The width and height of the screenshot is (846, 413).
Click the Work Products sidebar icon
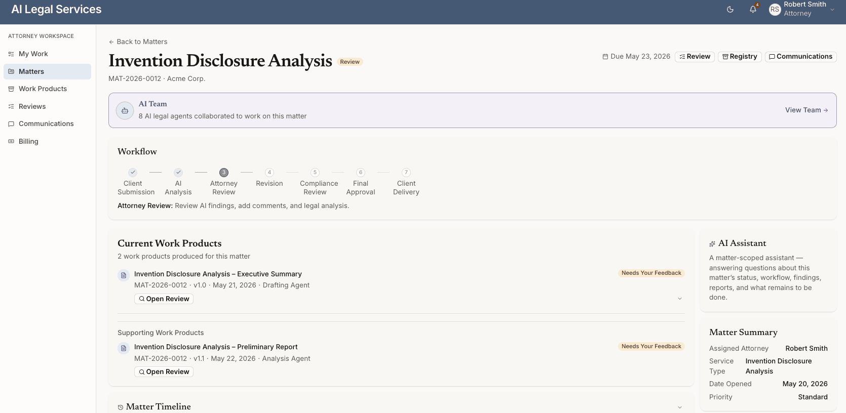pyautogui.click(x=11, y=89)
